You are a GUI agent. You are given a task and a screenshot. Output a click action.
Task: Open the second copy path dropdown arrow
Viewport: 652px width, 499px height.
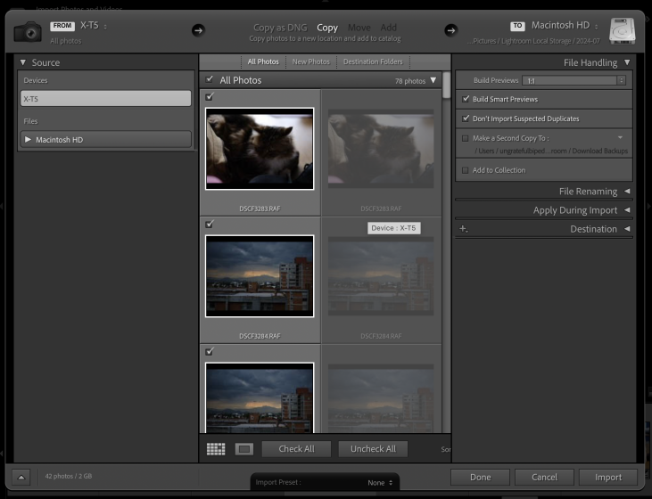(621, 137)
